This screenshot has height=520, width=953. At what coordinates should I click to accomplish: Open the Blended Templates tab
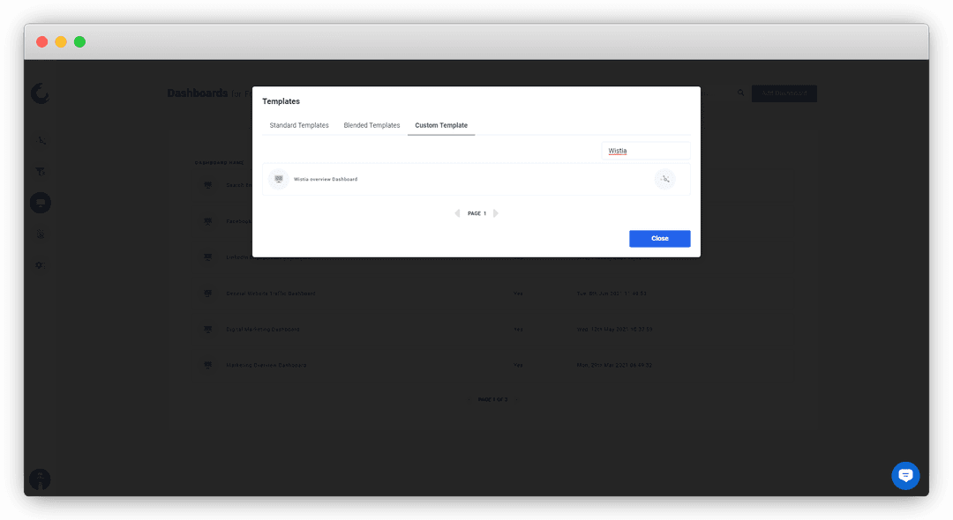[371, 125]
